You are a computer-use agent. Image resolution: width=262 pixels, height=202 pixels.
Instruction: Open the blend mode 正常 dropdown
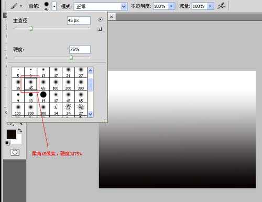pyautogui.click(x=101, y=7)
